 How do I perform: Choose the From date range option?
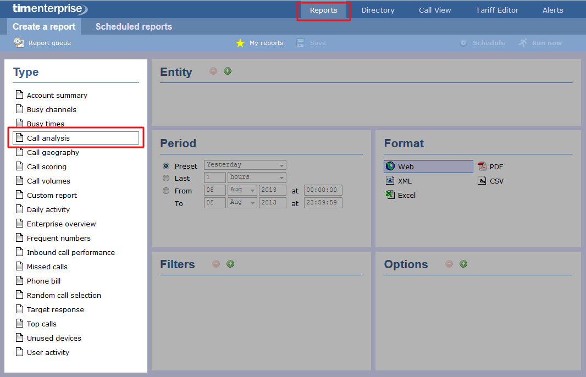coord(165,191)
